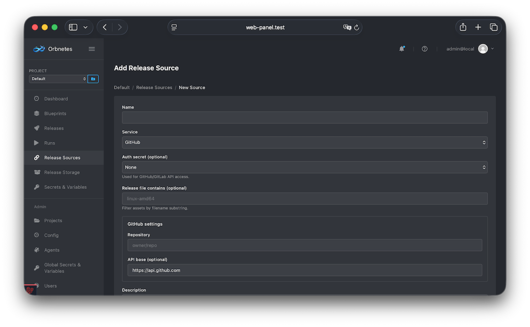The image size is (530, 327).
Task: Open the Service dropdown showing GitHub
Action: (x=304, y=142)
